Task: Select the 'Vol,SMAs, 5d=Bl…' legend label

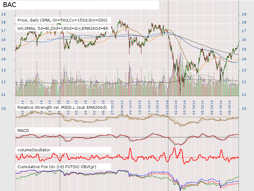Action: pyautogui.click(x=63, y=29)
